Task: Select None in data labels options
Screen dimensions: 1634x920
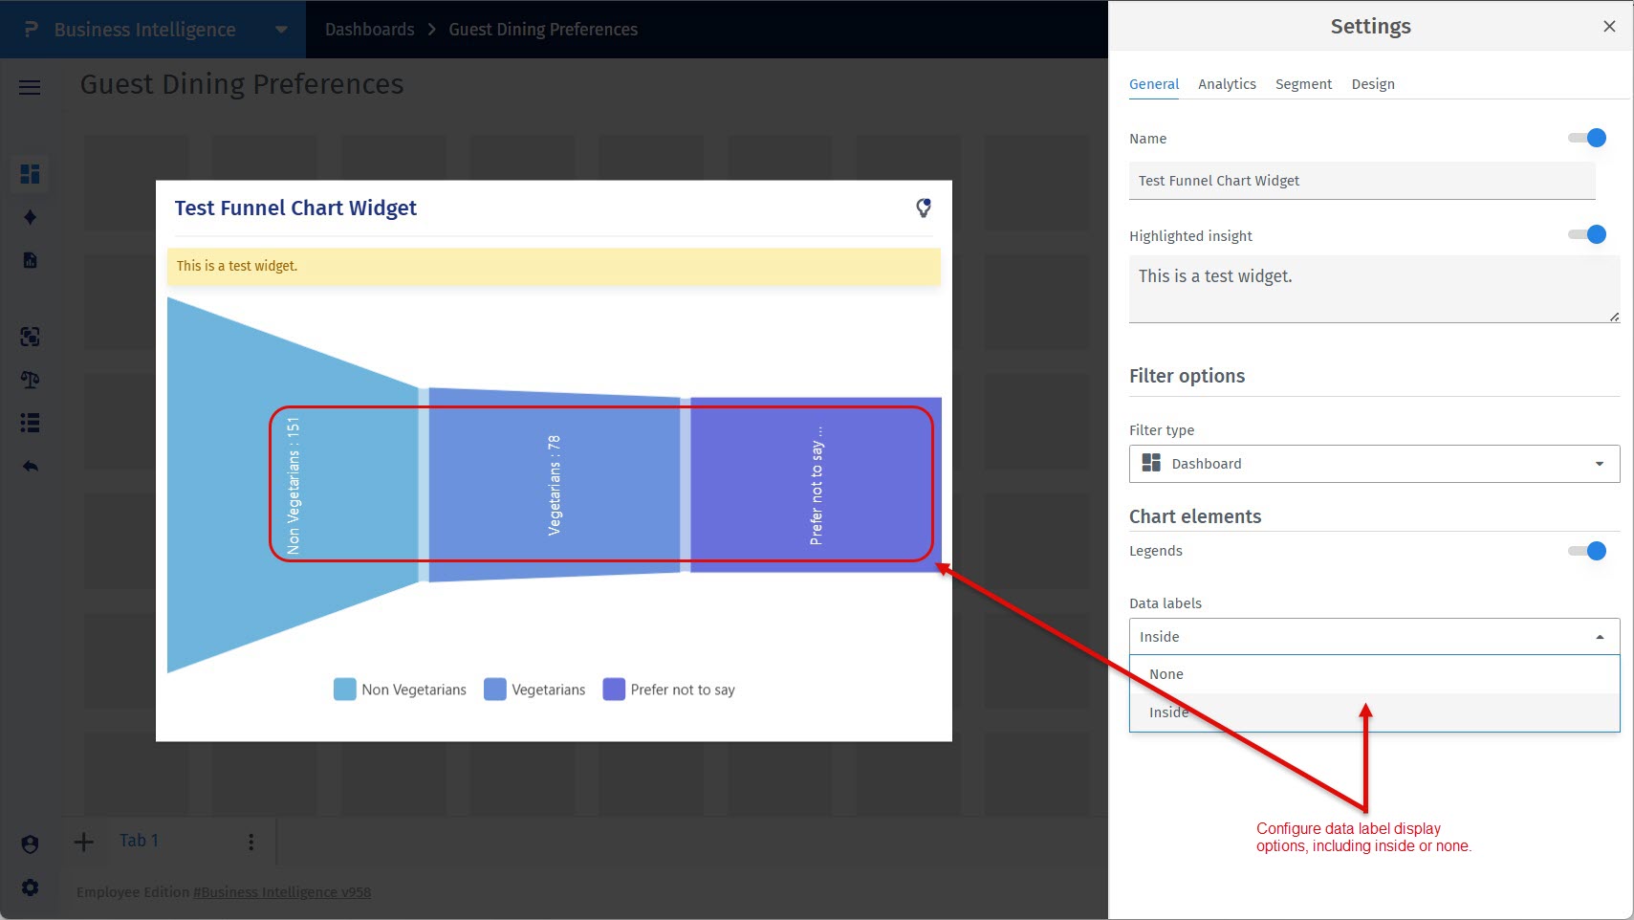Action: (1166, 674)
